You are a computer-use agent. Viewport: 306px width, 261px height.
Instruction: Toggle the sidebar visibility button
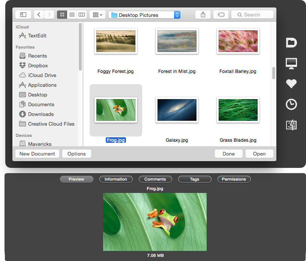23,15
